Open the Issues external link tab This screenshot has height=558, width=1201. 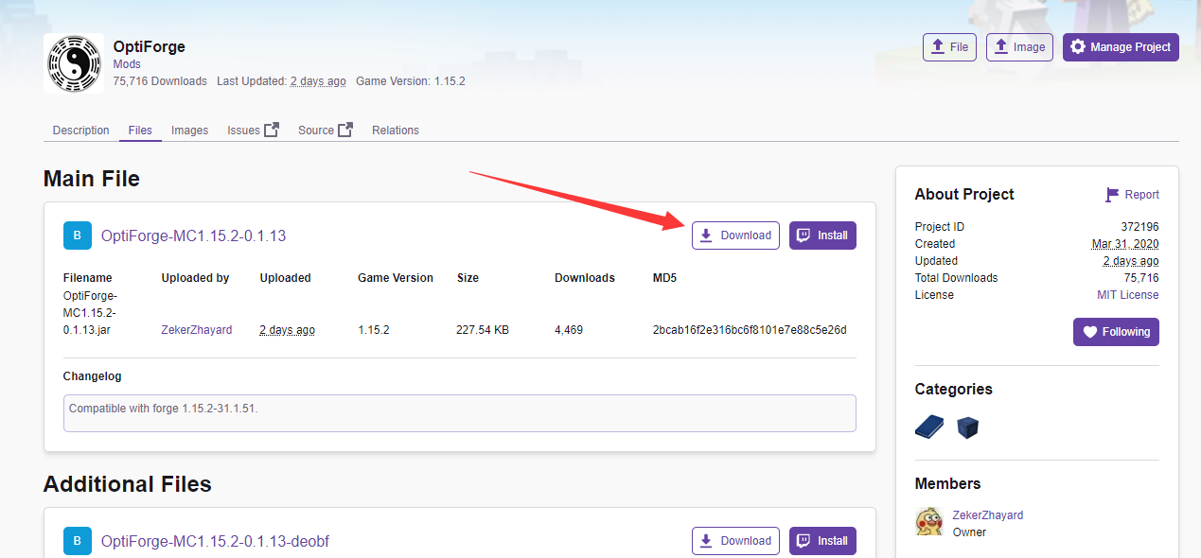tap(253, 131)
